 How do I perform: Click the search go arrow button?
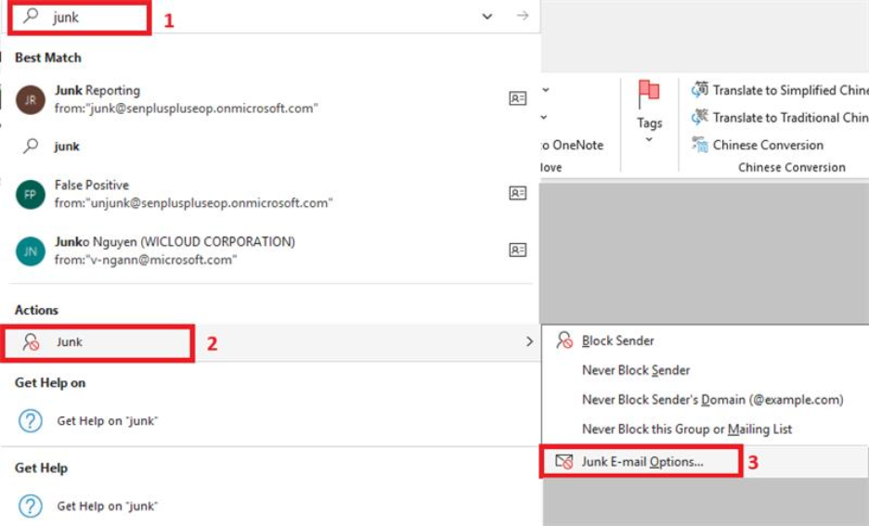tap(522, 16)
